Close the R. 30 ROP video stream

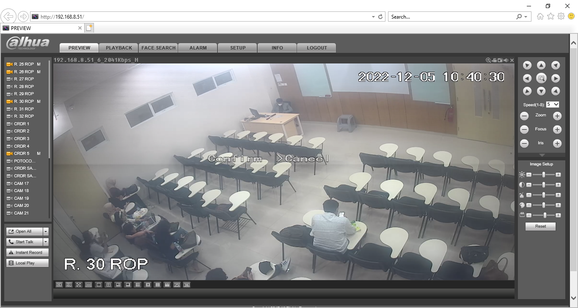pyautogui.click(x=512, y=60)
